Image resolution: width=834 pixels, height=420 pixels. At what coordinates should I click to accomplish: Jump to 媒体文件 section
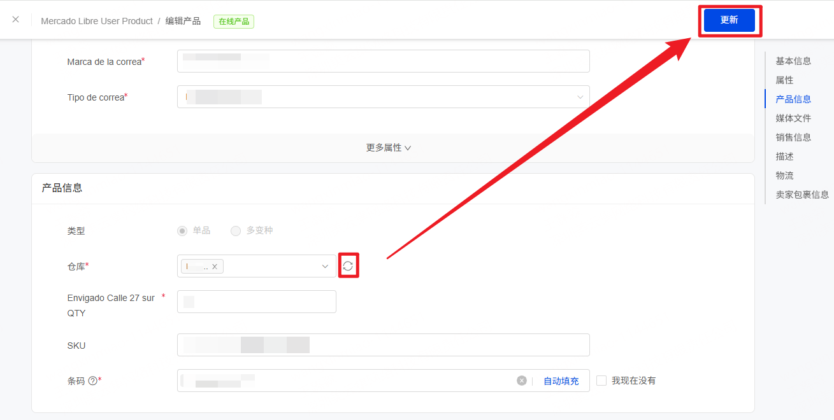(793, 118)
